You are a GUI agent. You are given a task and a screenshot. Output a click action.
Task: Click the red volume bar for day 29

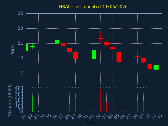75,105
